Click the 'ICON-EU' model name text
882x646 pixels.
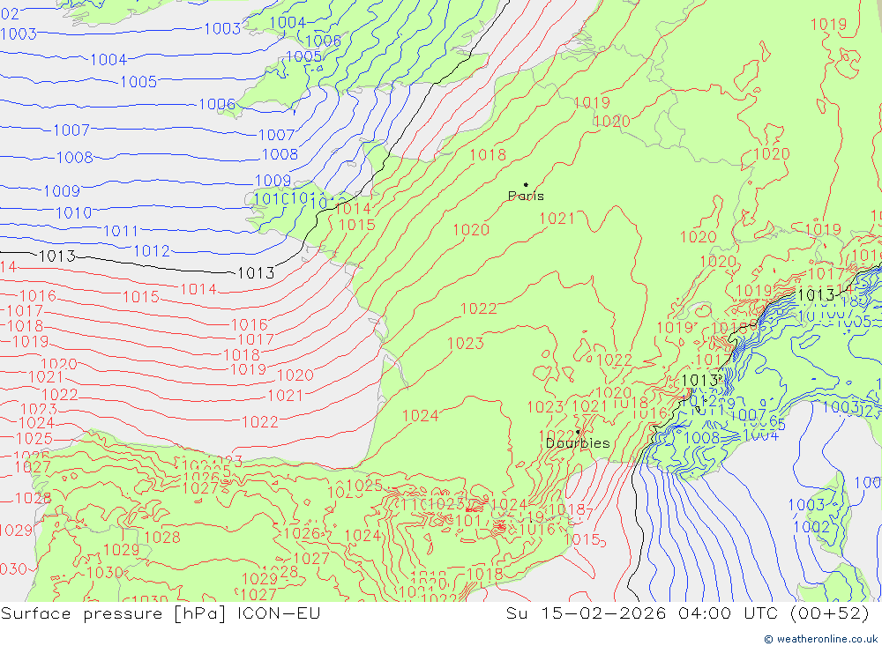pos(279,613)
